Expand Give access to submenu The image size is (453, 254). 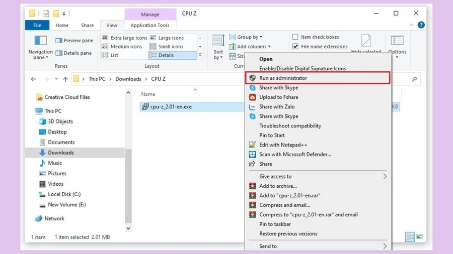[385, 176]
